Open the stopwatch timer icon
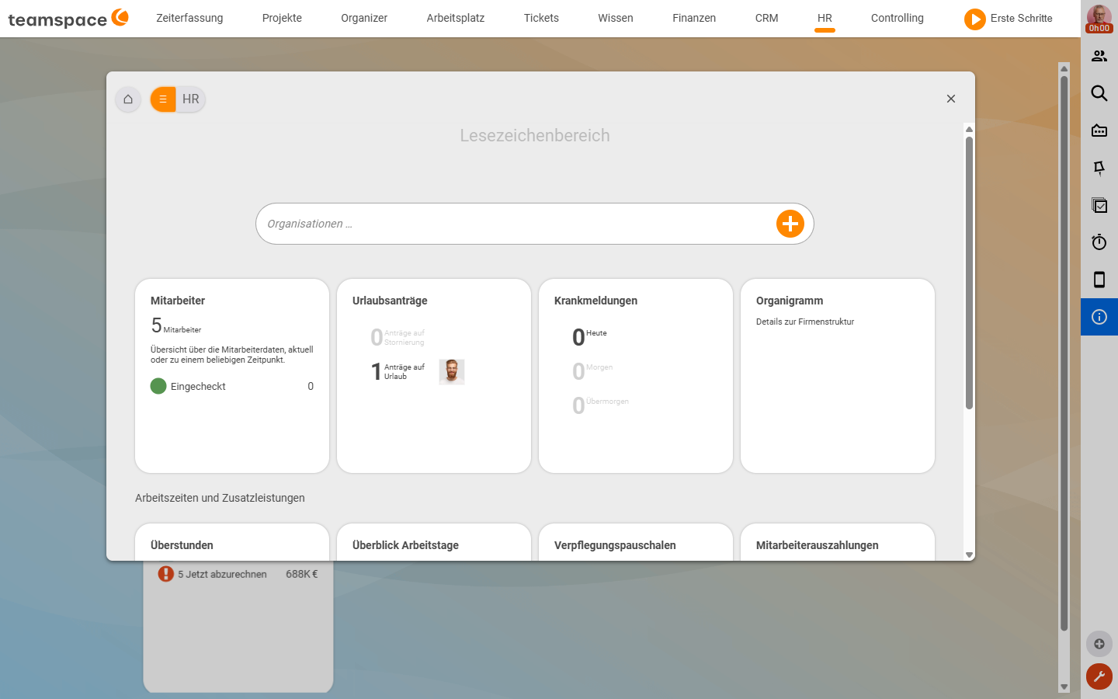Viewport: 1118px width, 699px height. (1099, 242)
